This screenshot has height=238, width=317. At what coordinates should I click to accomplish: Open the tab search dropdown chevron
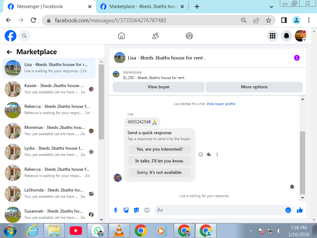click(271, 7)
